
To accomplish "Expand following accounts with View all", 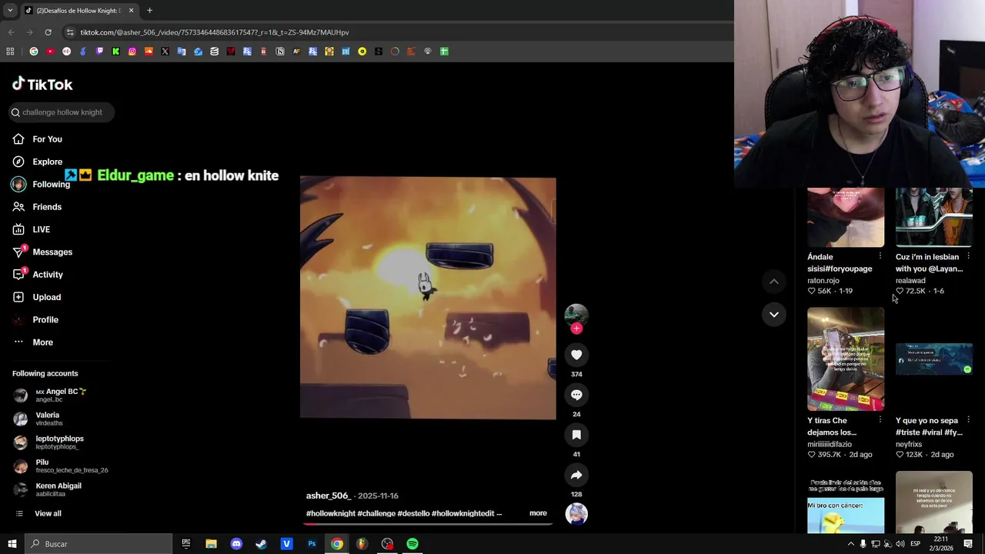I will tap(48, 513).
